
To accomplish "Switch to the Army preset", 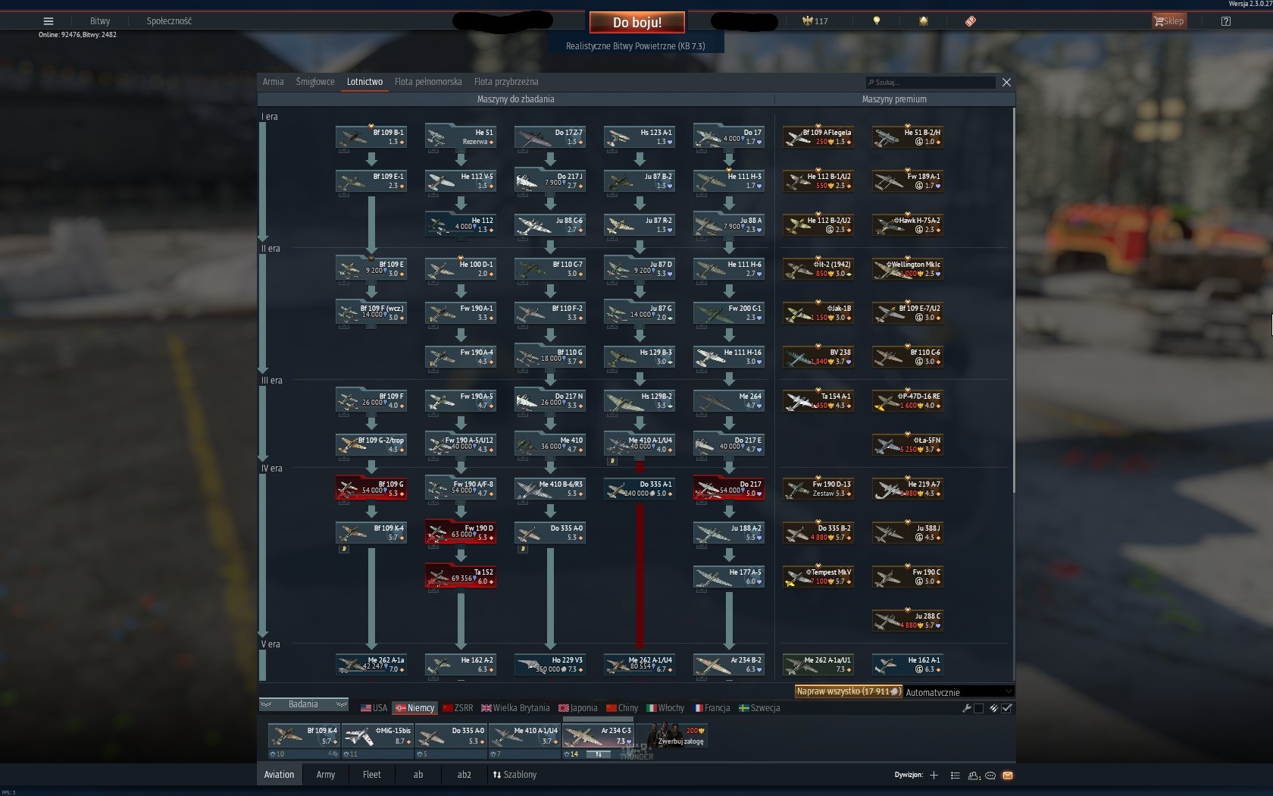I will coord(326,774).
